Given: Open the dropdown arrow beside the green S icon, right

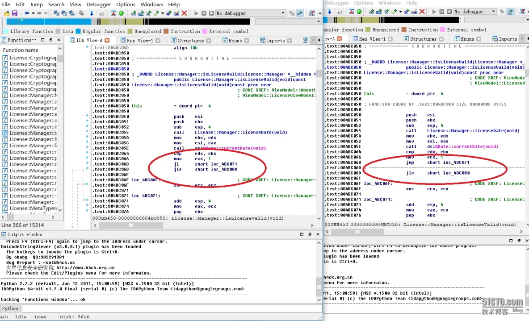Looking at the screenshot, I should tap(400, 12).
